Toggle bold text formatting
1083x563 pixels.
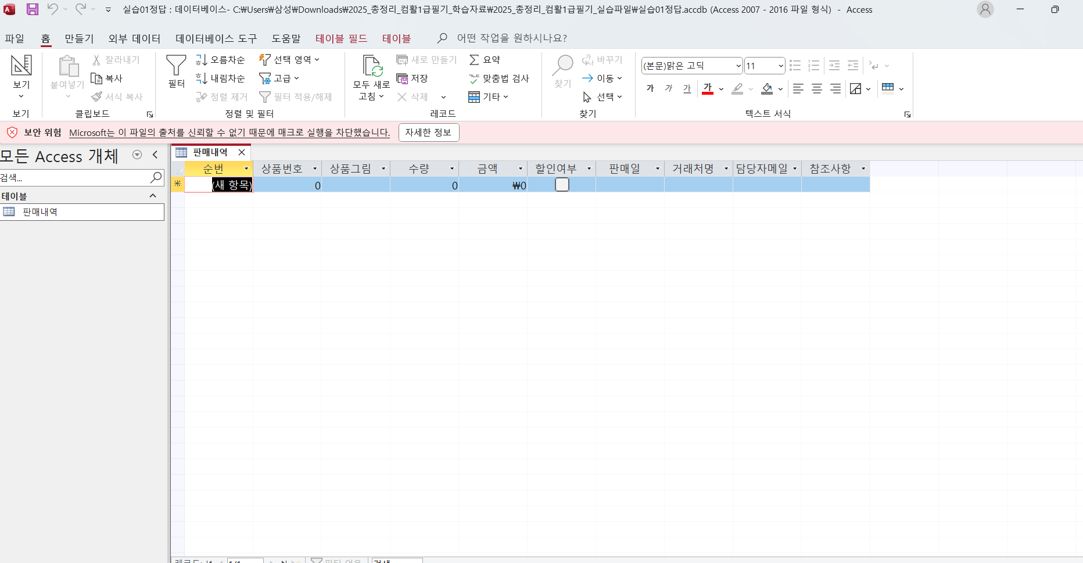click(x=650, y=89)
